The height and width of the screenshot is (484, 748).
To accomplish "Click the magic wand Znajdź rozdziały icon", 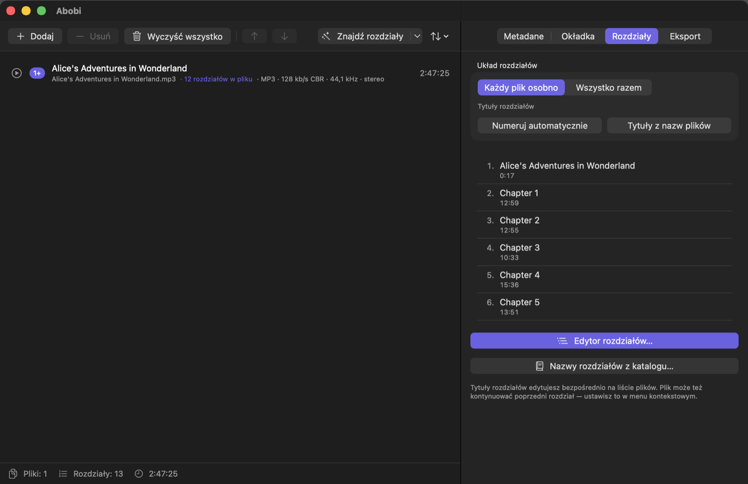I will [x=326, y=36].
